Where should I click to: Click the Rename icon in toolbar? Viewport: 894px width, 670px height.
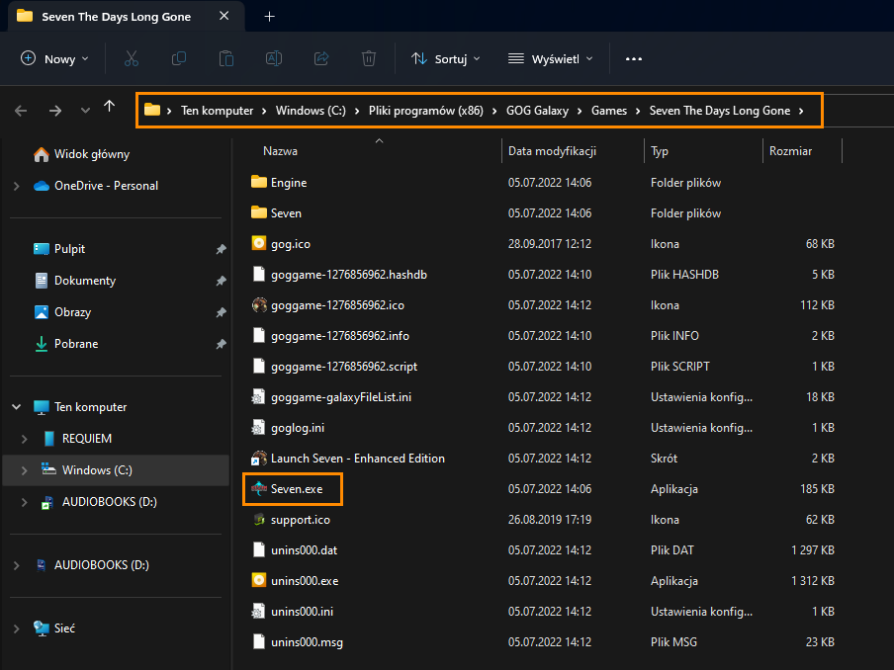(x=274, y=58)
